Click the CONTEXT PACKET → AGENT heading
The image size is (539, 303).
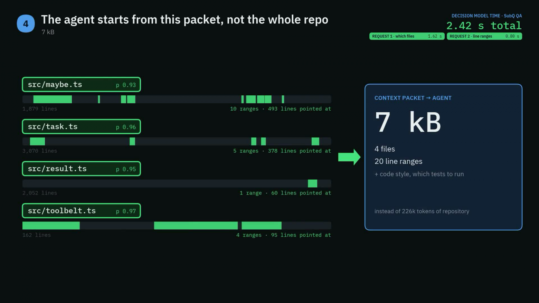tap(413, 98)
